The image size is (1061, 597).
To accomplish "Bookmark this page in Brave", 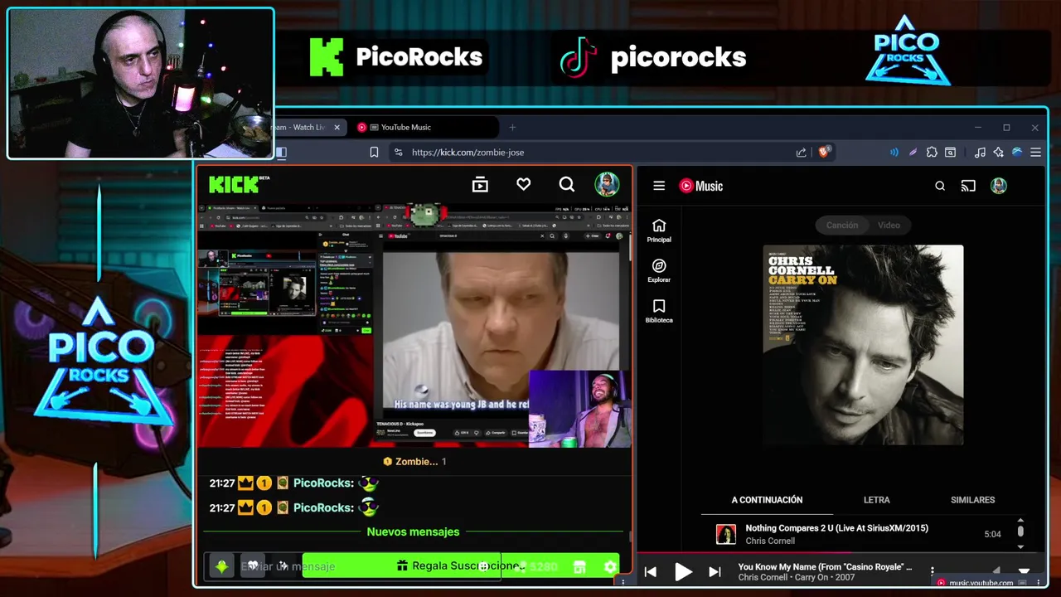I will pyautogui.click(x=374, y=152).
